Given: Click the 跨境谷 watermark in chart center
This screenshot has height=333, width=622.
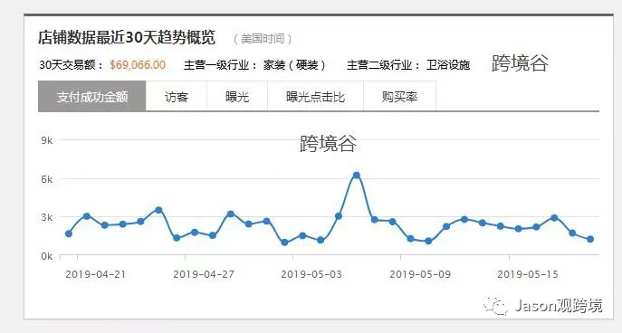Looking at the screenshot, I should [328, 144].
